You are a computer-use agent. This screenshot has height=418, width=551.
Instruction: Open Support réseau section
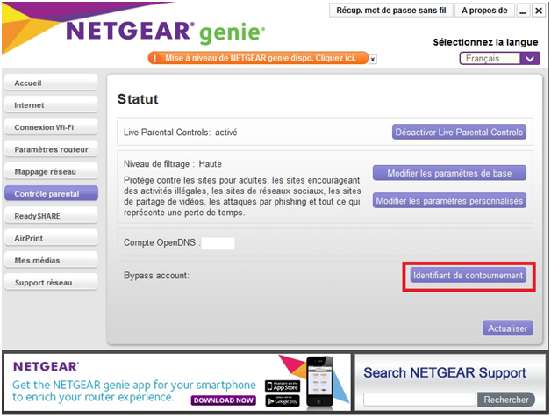tap(51, 283)
